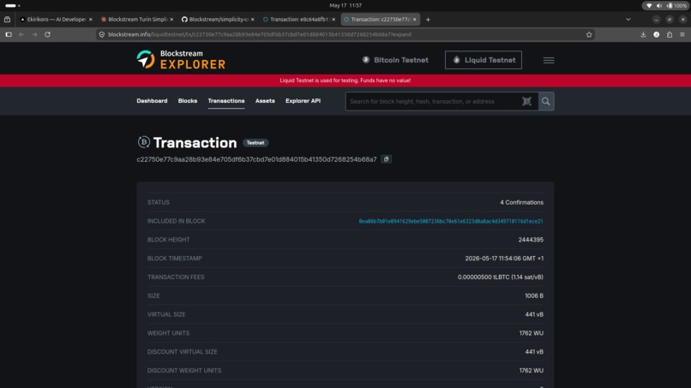
Task: Open the Firefox view tab overview icon
Action: 7,20
